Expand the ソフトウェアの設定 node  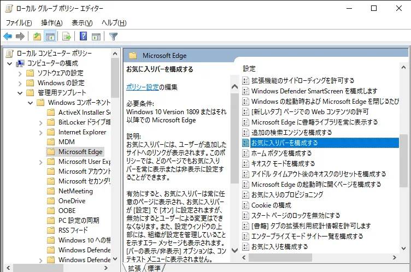click(x=20, y=73)
